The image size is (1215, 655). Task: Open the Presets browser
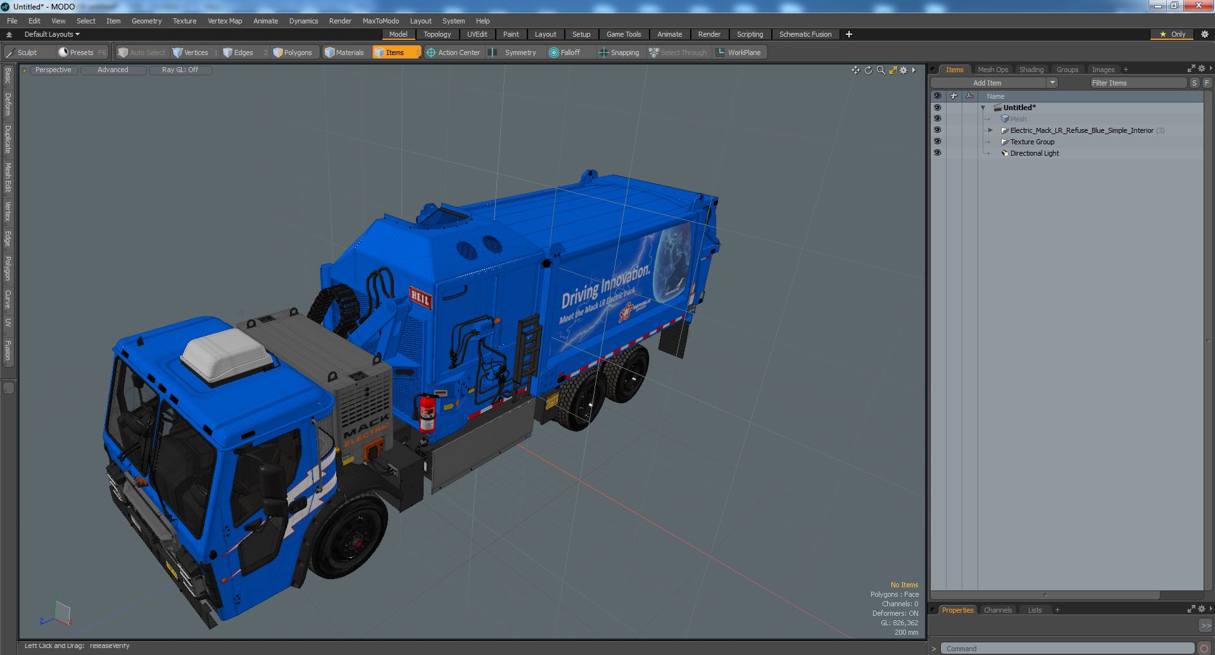tap(82, 53)
